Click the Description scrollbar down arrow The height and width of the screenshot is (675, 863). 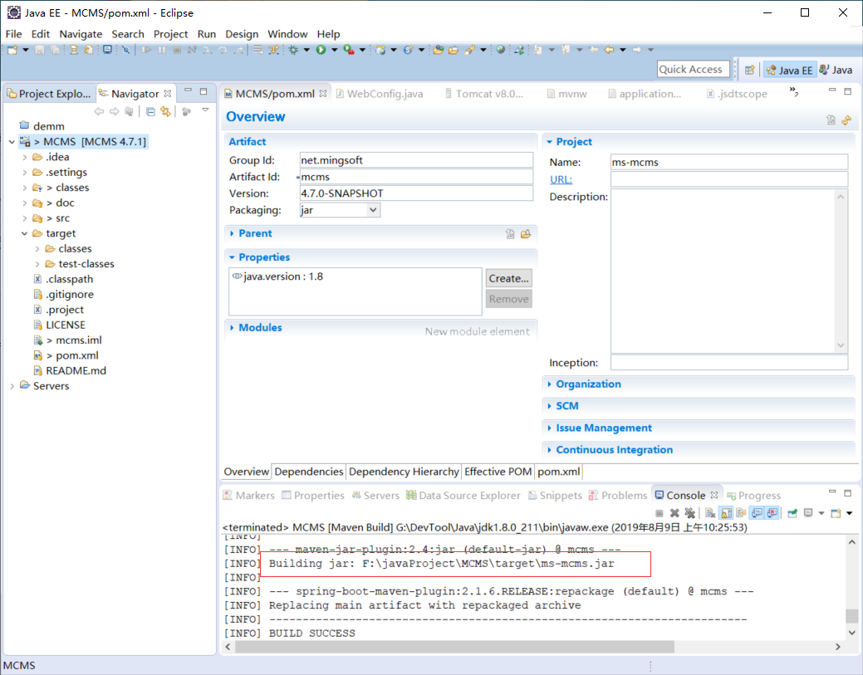click(x=841, y=345)
